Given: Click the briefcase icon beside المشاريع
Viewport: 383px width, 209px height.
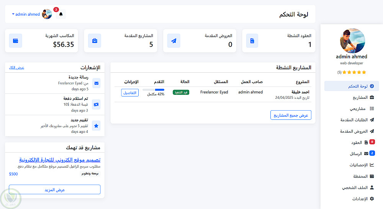Looking at the screenshot, I should (372, 97).
